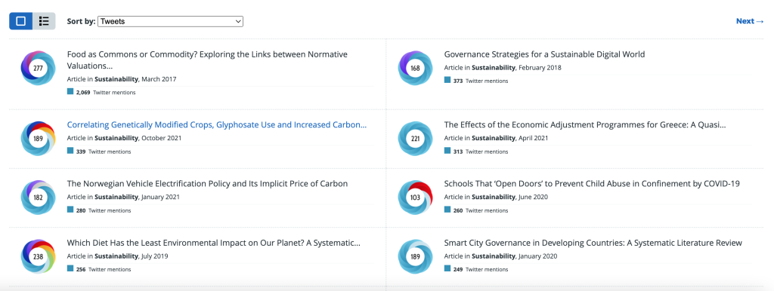Click the '280 Twitter mentions' text
774x291 pixels.
pyautogui.click(x=103, y=210)
